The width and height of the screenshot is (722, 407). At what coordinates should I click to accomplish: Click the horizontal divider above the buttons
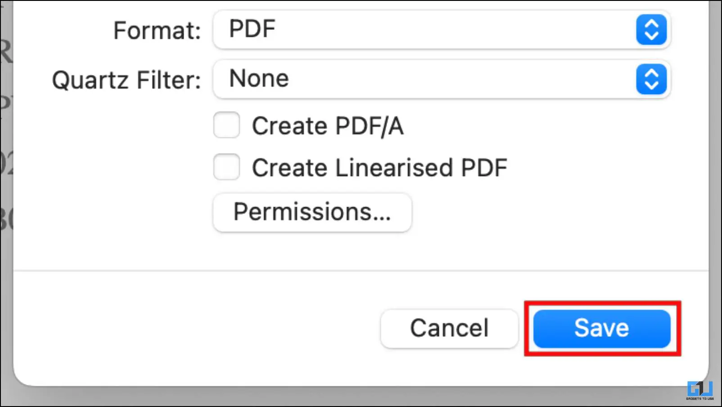(x=361, y=271)
